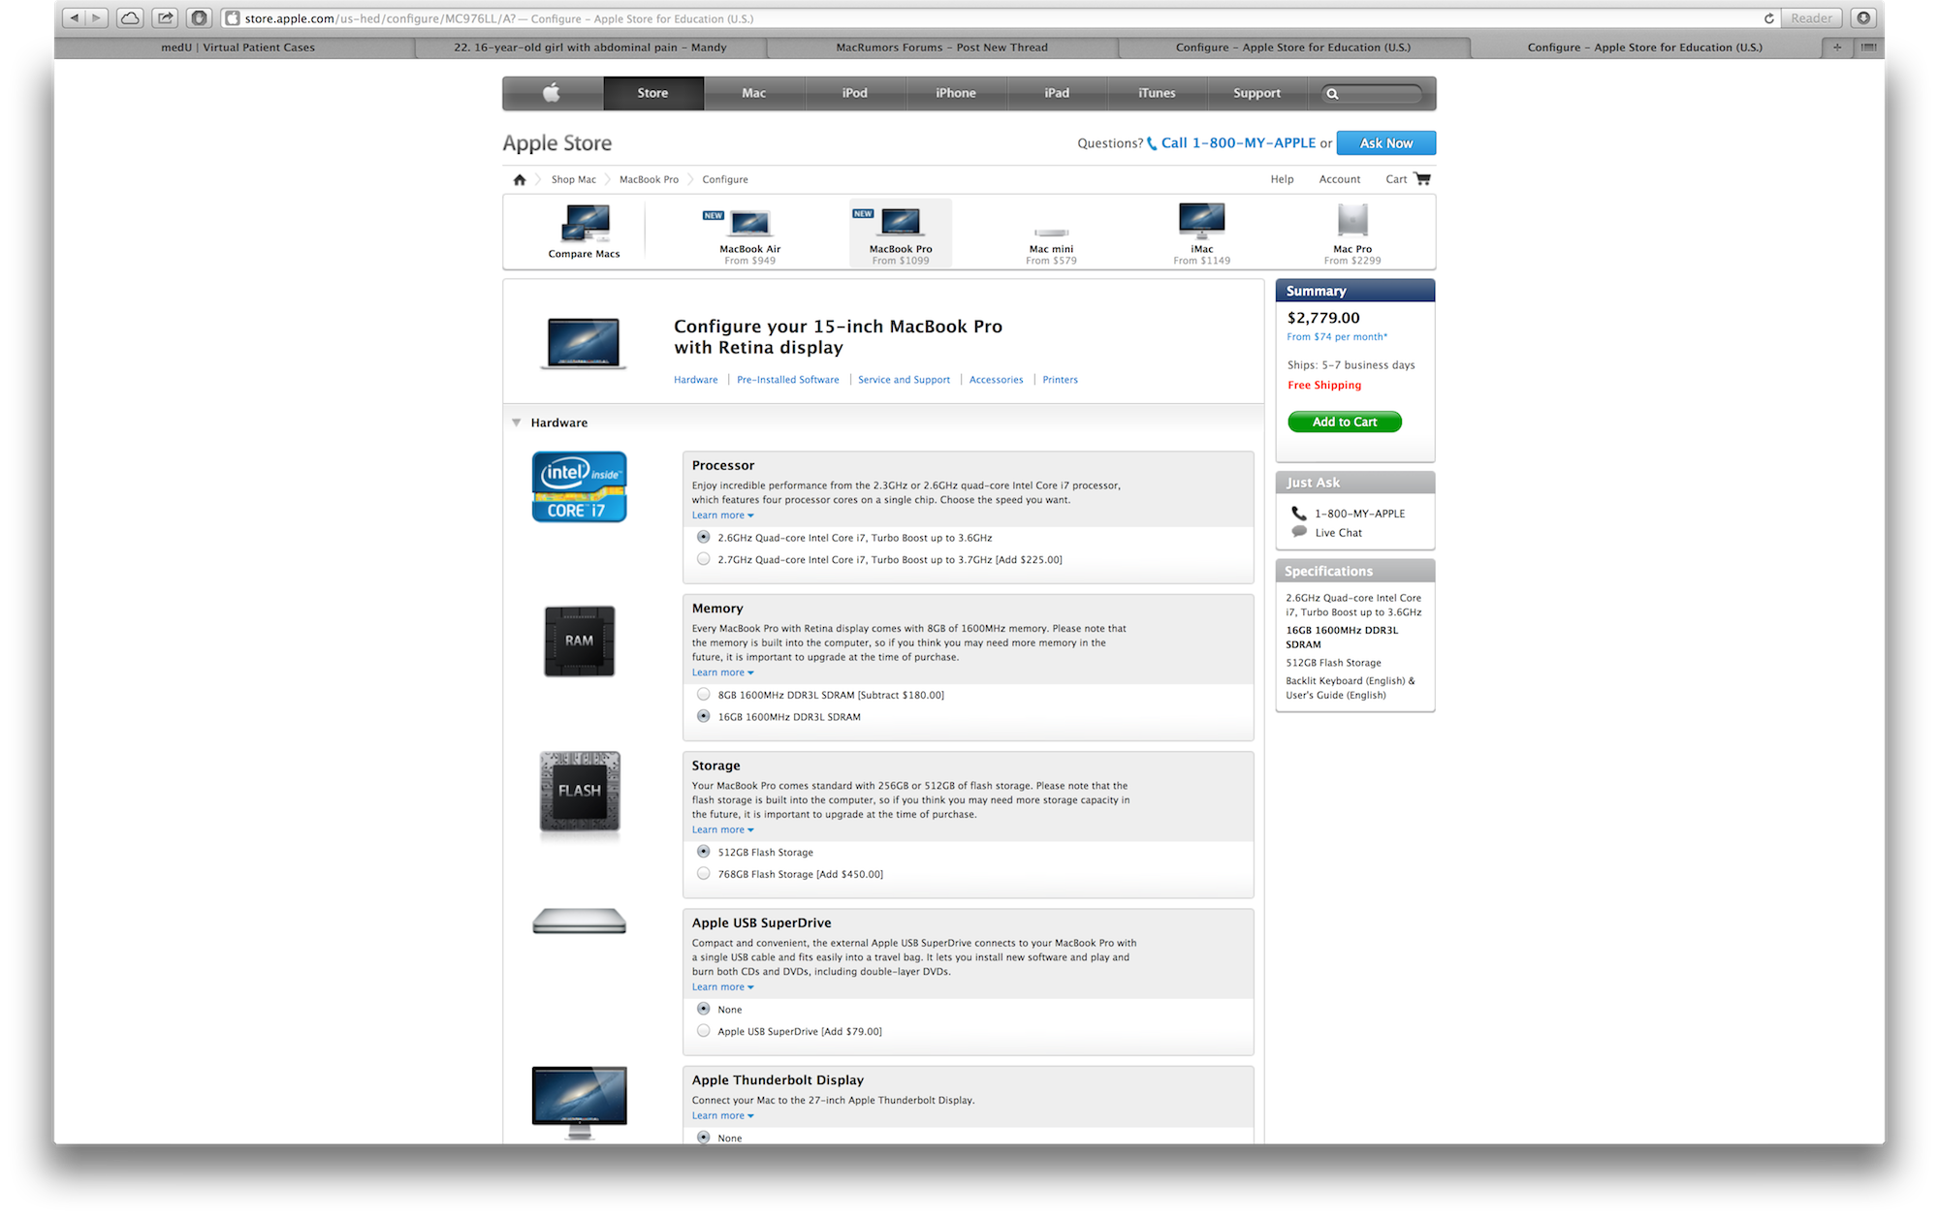The width and height of the screenshot is (1939, 1219).
Task: Open the Store navigation tab
Action: pos(653,93)
